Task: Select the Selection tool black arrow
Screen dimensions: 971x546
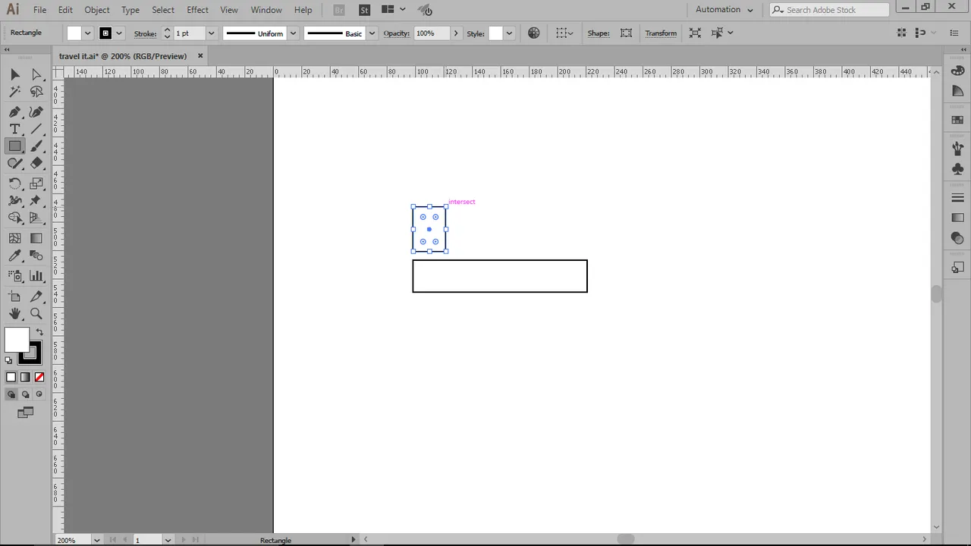Action: coord(14,74)
